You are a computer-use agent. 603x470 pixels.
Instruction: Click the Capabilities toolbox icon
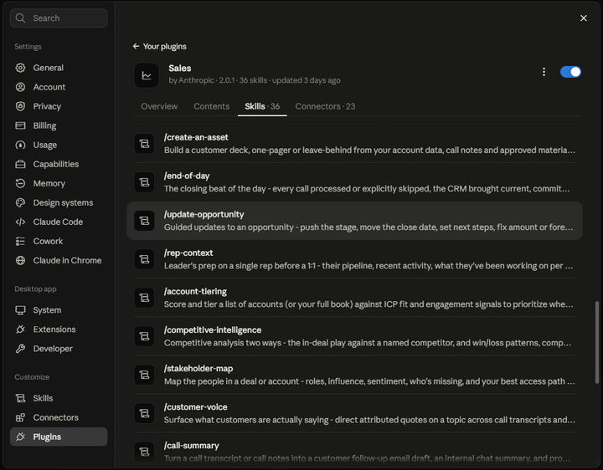coord(20,164)
